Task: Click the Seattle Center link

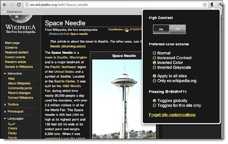Action: coord(65,81)
